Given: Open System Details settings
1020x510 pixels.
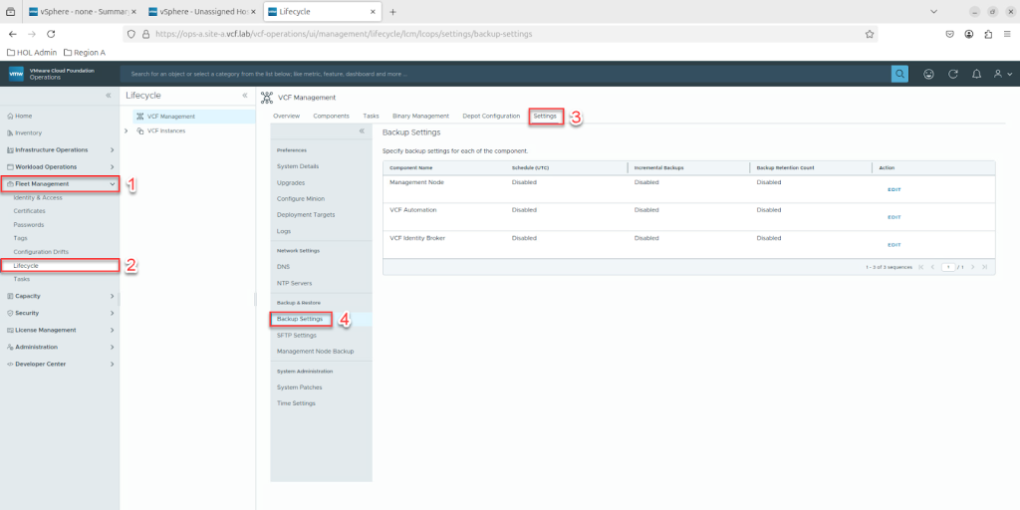Looking at the screenshot, I should click(x=298, y=166).
